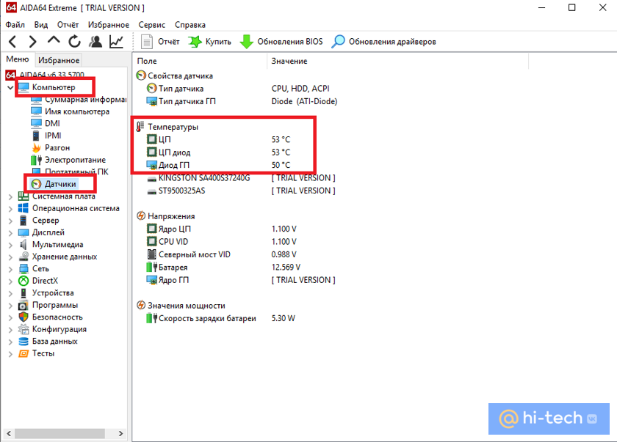Go back with the left arrow toolbar icon
The image size is (617, 442).
pos(12,41)
